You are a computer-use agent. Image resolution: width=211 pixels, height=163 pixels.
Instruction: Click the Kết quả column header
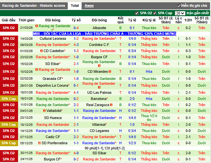120,20
